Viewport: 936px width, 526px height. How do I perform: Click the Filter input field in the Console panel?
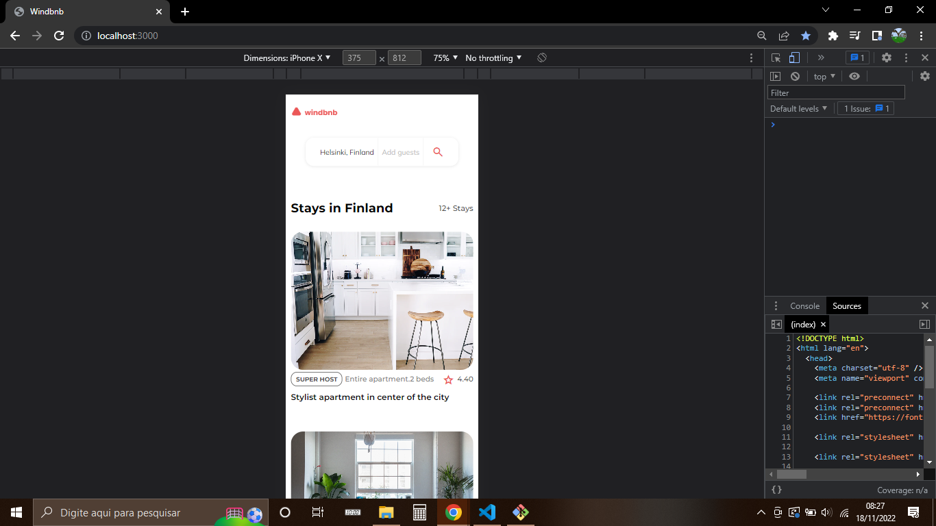(x=836, y=92)
